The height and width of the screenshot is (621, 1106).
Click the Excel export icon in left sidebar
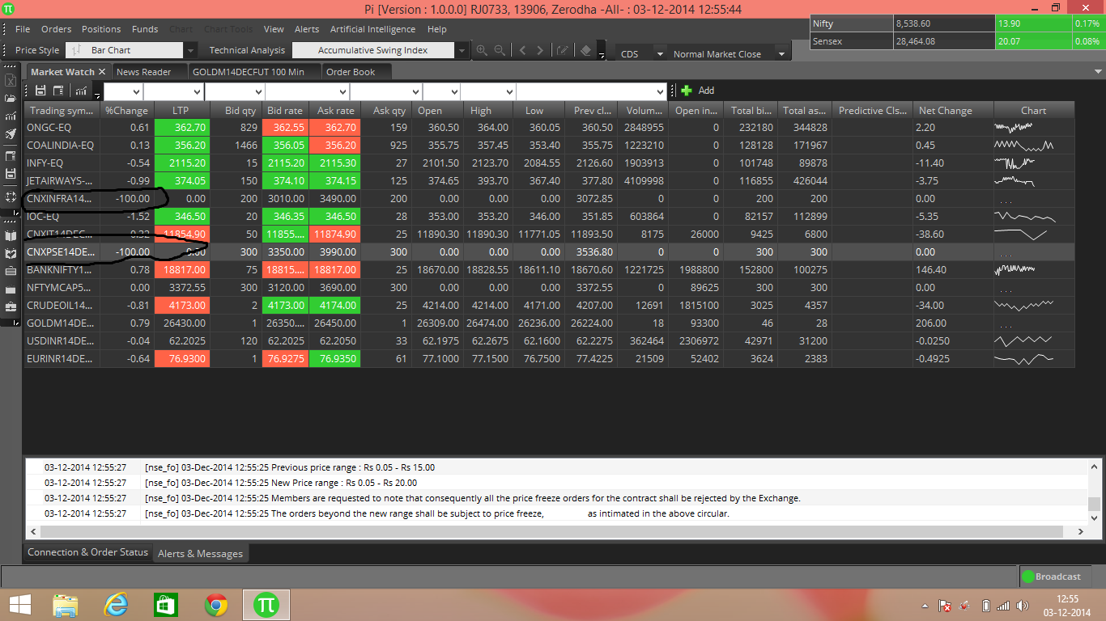[x=11, y=81]
